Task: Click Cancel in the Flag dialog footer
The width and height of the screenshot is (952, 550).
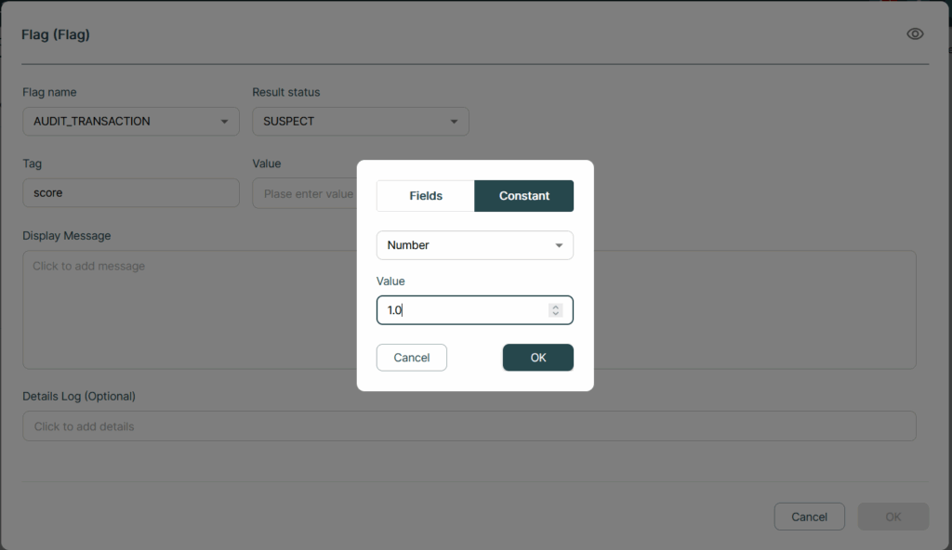Action: 810,517
